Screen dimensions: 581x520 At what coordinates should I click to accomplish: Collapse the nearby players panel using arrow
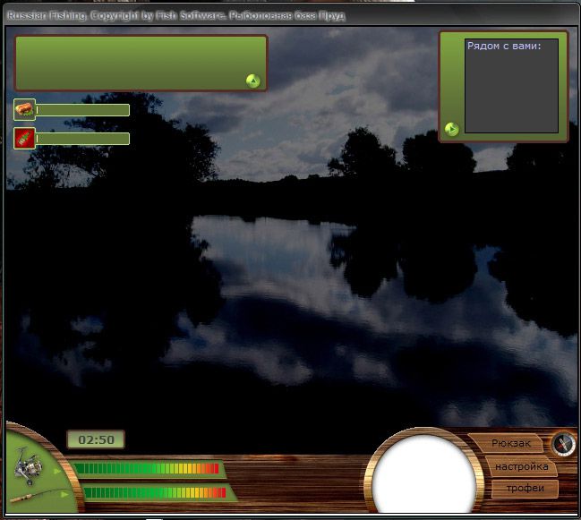(x=452, y=129)
